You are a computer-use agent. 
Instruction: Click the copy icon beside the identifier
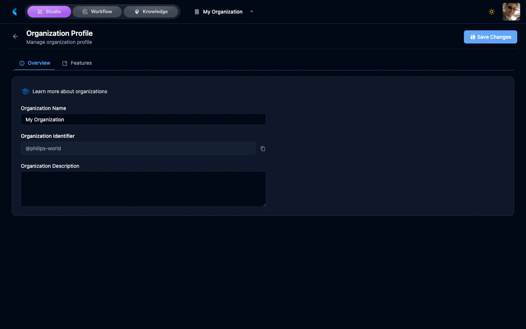point(263,149)
